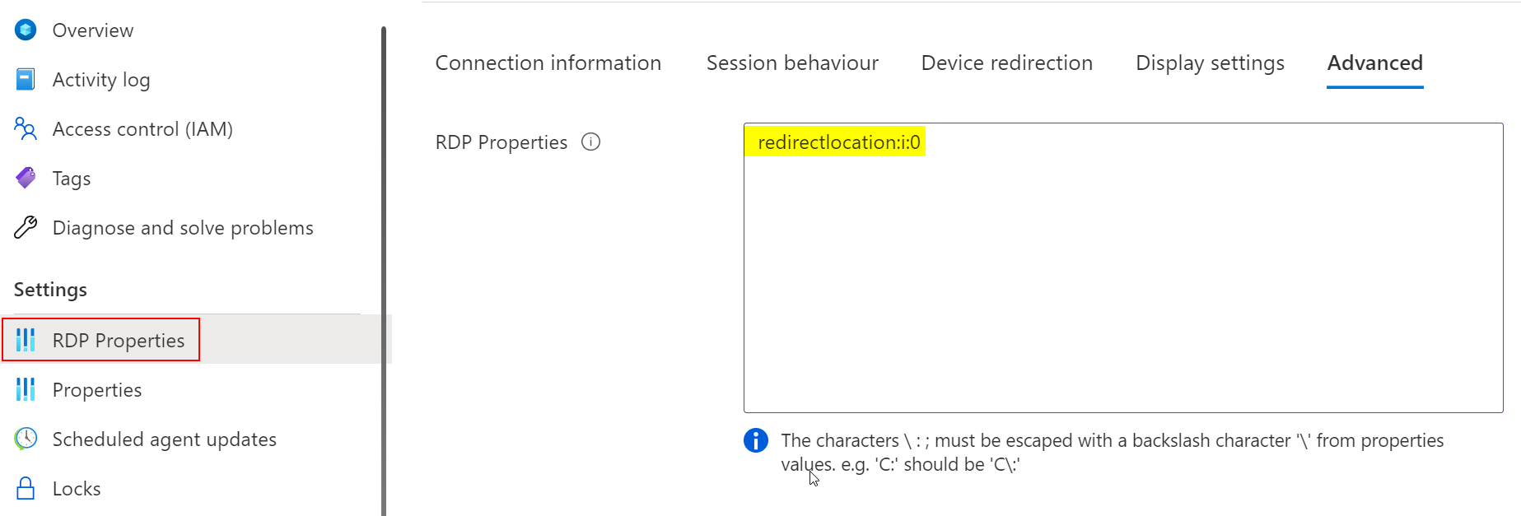Click the Activity log book icon
This screenshot has height=516, width=1521.
point(26,80)
